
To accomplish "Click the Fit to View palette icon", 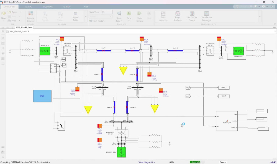I will pos(3,43).
